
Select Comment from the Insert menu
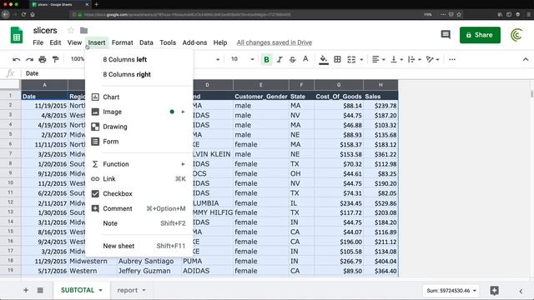pos(139,208)
